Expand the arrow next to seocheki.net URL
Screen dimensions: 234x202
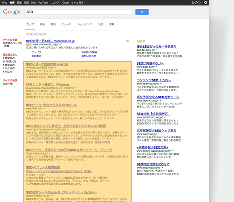(x=44, y=108)
